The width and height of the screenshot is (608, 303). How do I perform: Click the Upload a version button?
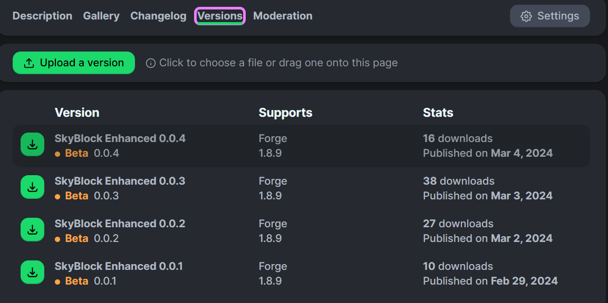point(74,63)
